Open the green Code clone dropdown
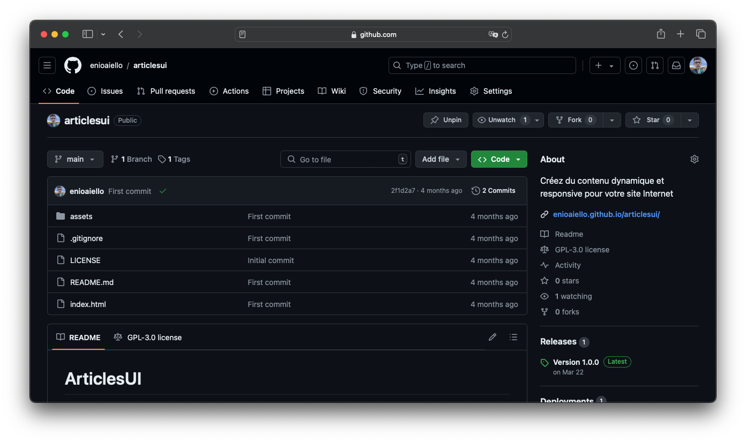This screenshot has height=442, width=746. tap(499, 159)
